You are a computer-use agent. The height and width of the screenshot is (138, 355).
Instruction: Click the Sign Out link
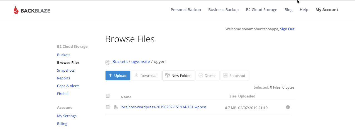click(x=287, y=29)
